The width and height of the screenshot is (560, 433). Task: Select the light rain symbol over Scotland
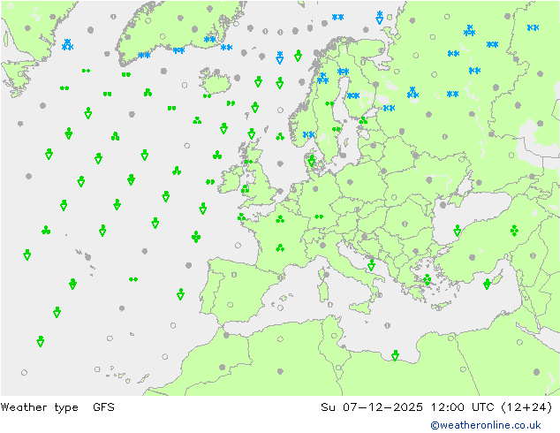pos(248,162)
